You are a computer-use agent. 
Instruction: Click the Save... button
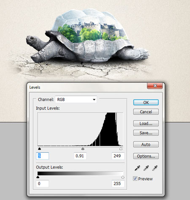click(146, 133)
